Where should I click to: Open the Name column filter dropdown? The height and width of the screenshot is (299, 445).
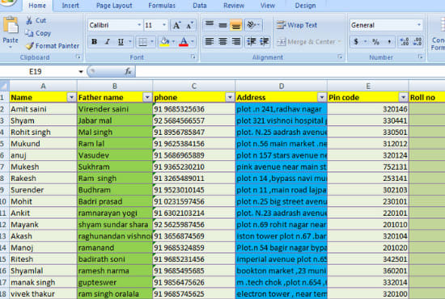point(71,97)
